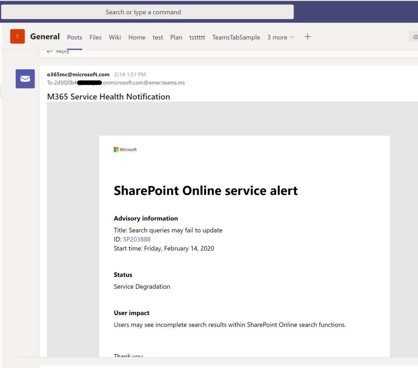This screenshot has height=368, width=418.
Task: Switch to the Posts tab
Action: (x=75, y=37)
